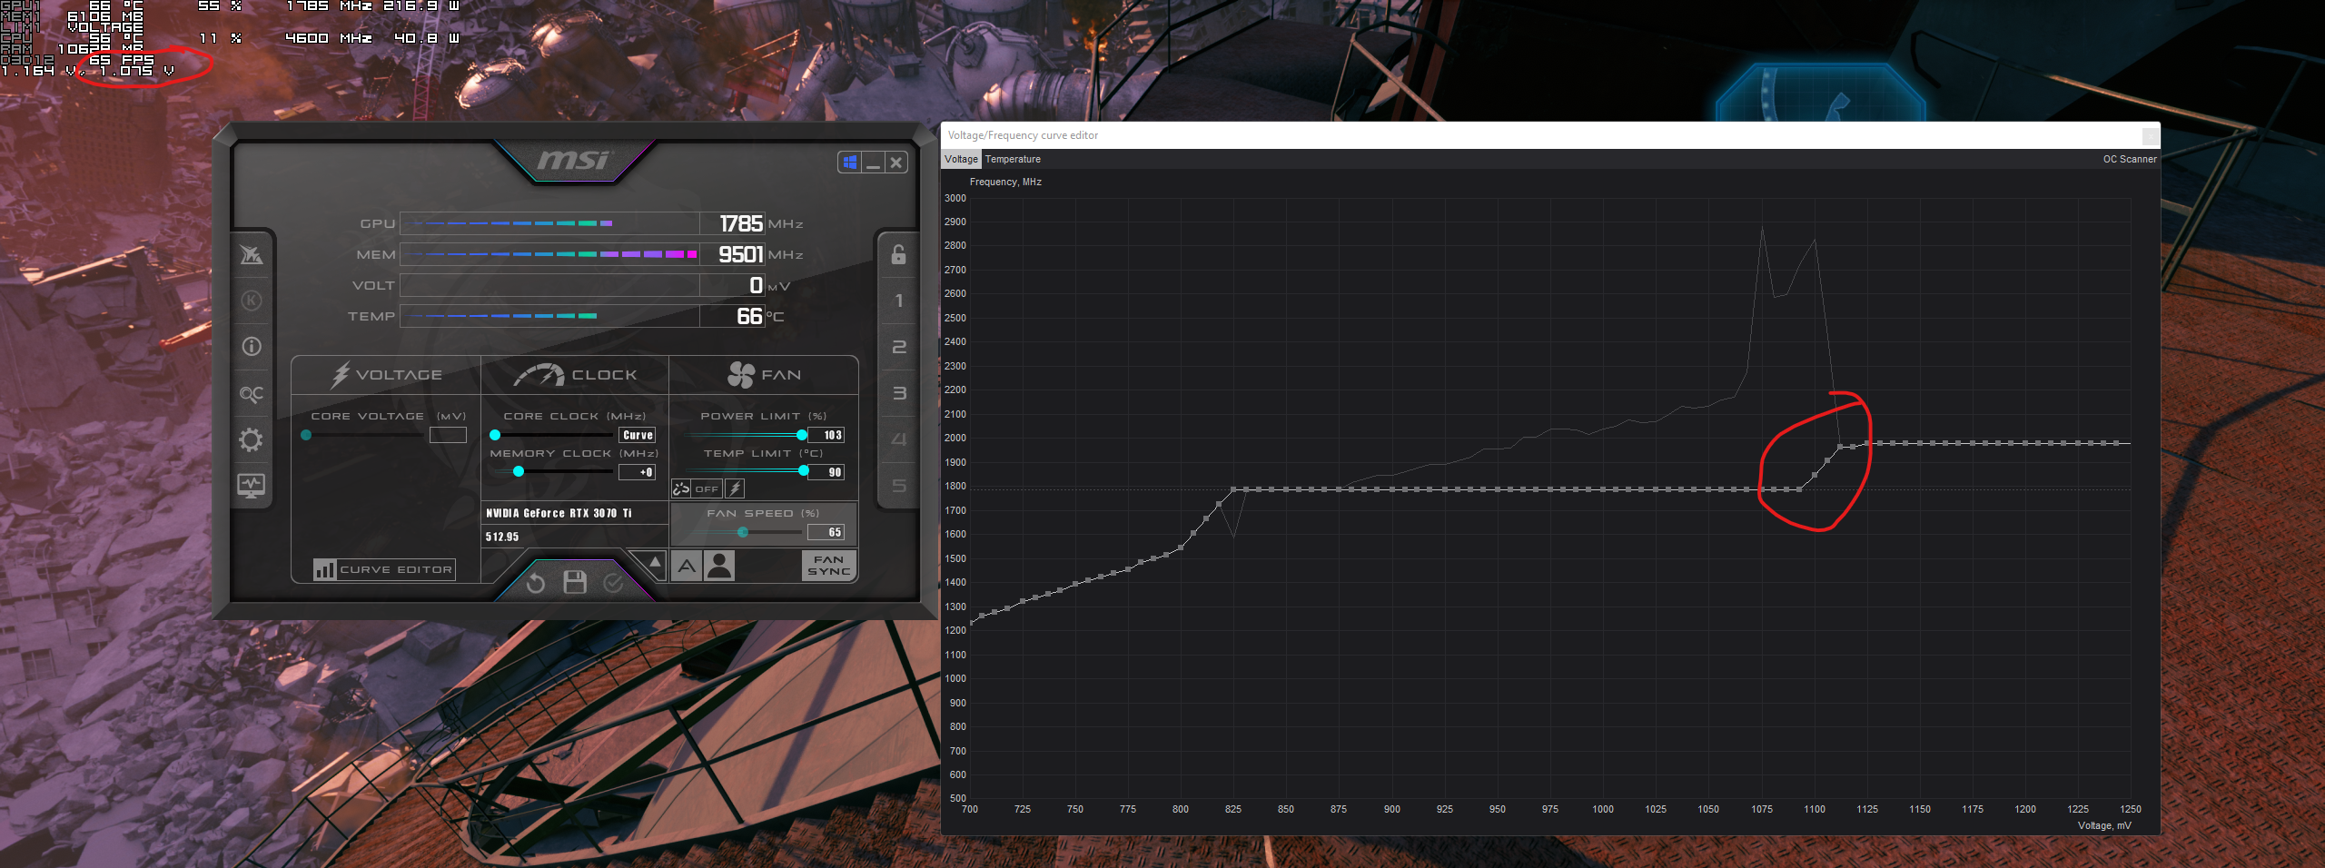
Task: Click the Fan Sync button
Action: [828, 566]
